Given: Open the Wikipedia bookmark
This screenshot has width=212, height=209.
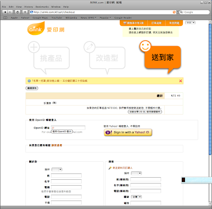Looking at the screenshot, I should (x=71, y=18).
